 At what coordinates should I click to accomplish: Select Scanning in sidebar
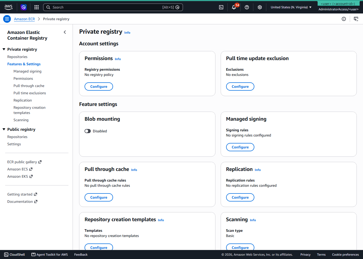pyautogui.click(x=21, y=120)
